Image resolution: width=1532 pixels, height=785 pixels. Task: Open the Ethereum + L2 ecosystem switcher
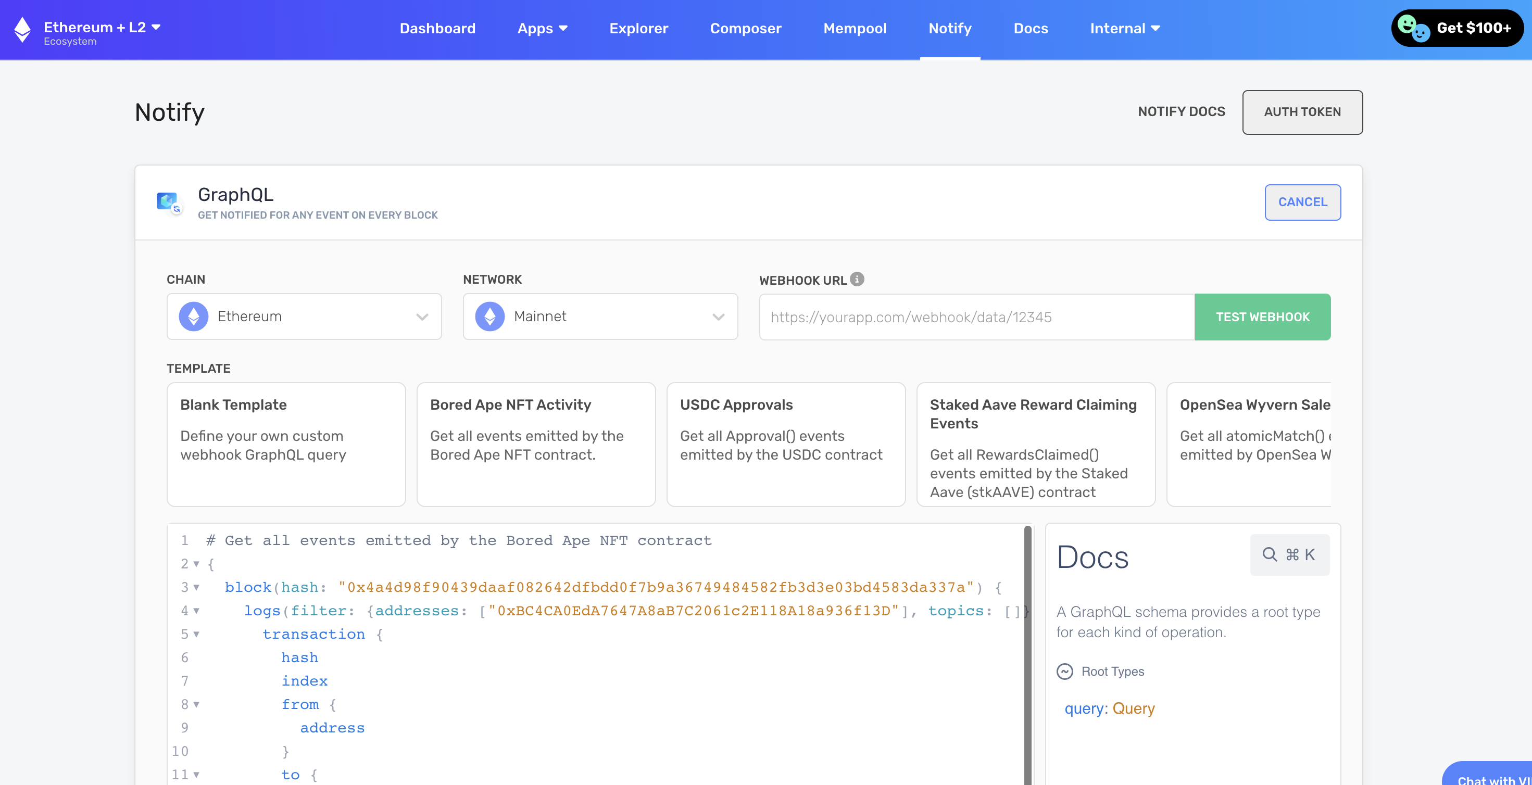(102, 28)
